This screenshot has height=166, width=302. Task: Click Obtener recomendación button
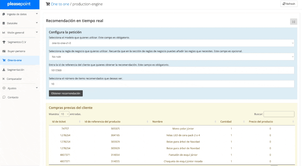click(x=66, y=93)
